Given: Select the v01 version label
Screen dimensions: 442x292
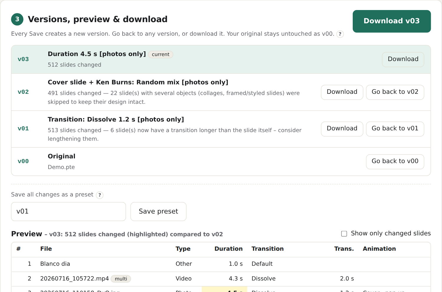Looking at the screenshot, I should [23, 129].
